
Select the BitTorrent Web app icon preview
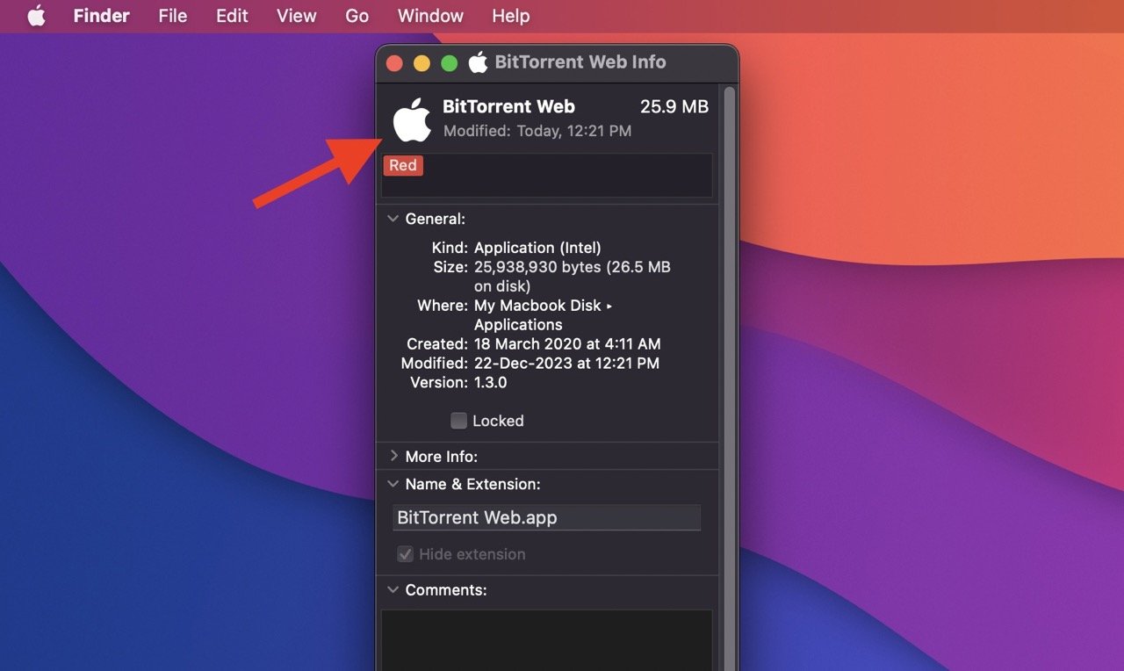pos(412,119)
